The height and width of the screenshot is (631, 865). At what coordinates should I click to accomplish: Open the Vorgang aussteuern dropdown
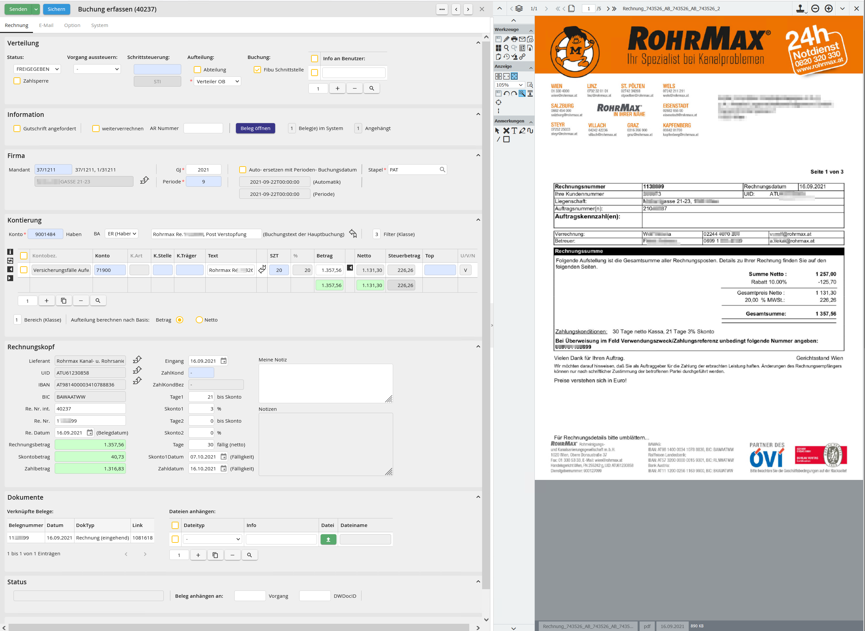[x=97, y=69]
